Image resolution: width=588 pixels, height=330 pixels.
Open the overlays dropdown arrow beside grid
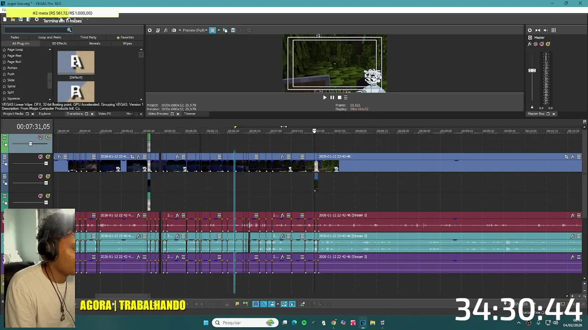coord(219,30)
